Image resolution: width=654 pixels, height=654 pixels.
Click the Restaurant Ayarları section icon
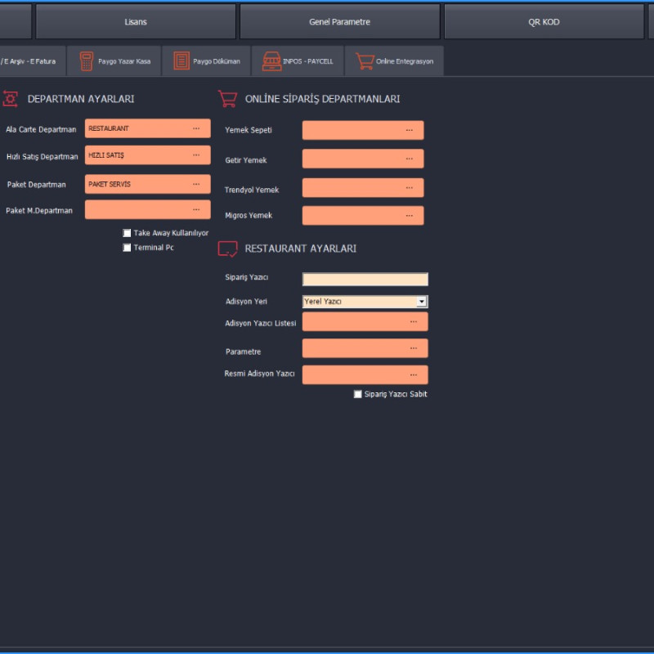227,249
